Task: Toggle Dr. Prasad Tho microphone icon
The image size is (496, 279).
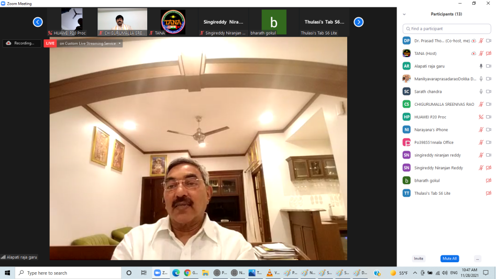Action: click(x=481, y=41)
